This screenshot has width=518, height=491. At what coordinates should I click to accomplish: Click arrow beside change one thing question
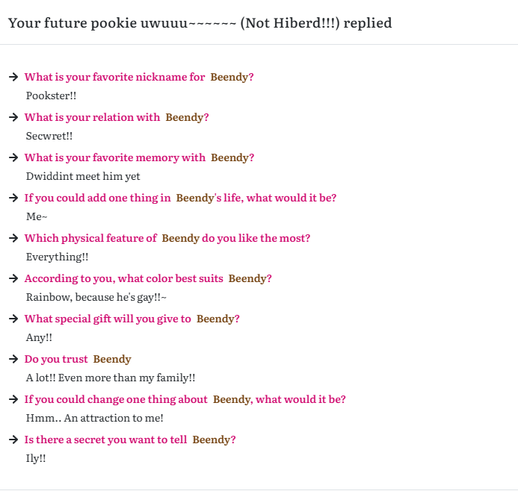click(x=13, y=399)
